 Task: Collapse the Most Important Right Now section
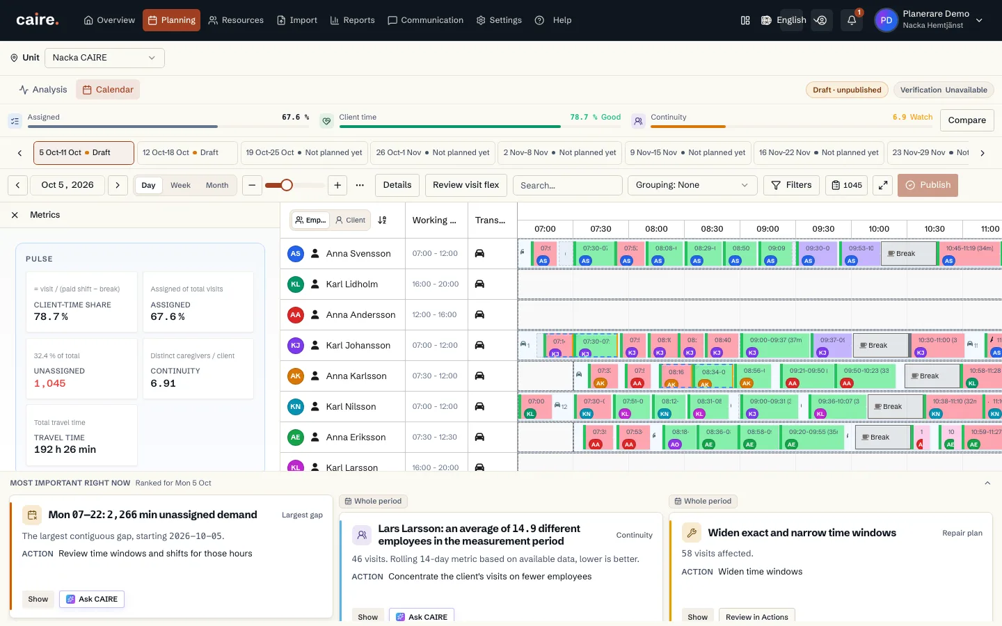[987, 483]
